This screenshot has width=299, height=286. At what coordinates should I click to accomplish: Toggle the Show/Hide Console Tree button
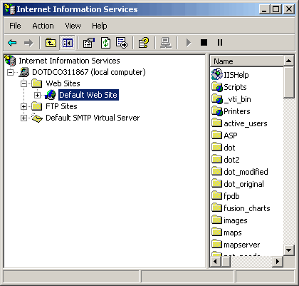67,43
